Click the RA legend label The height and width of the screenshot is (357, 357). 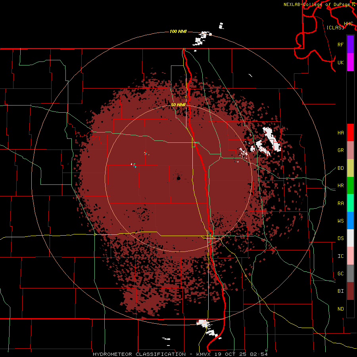coord(340,203)
